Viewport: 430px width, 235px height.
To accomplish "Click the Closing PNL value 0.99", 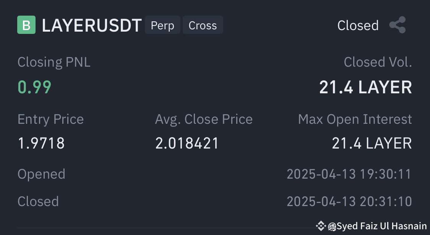I will coord(34,88).
